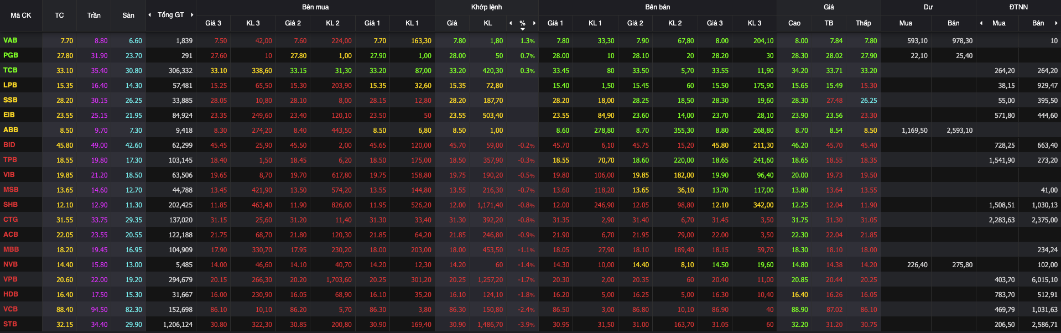
Task: Click the left arrow beside Tổng GT
Action: tap(149, 15)
